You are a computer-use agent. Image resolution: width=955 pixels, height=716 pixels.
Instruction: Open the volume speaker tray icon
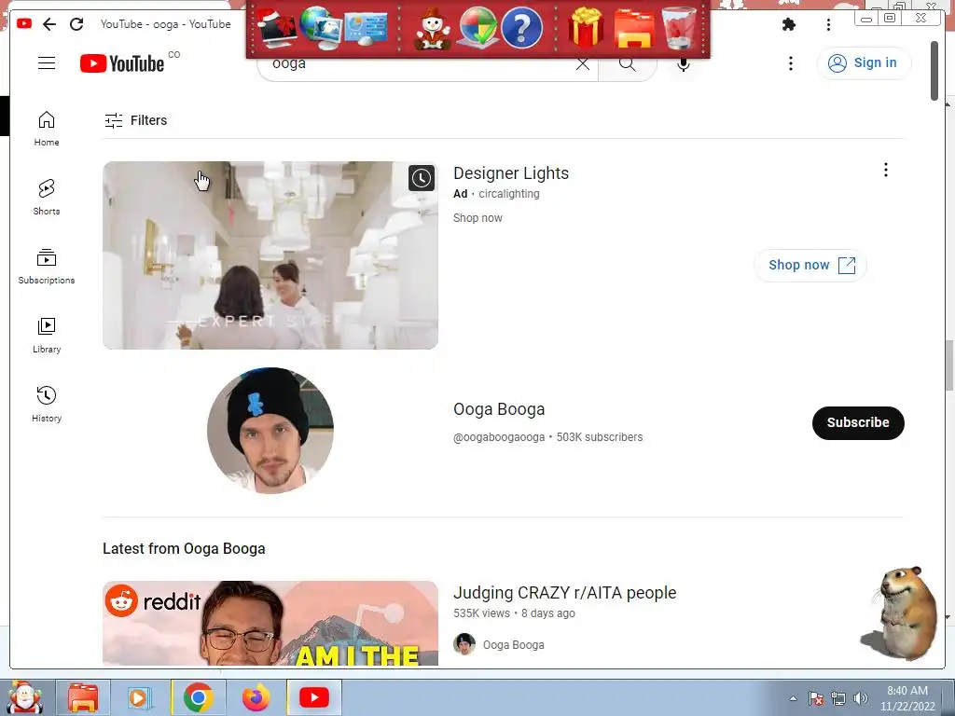tap(861, 698)
